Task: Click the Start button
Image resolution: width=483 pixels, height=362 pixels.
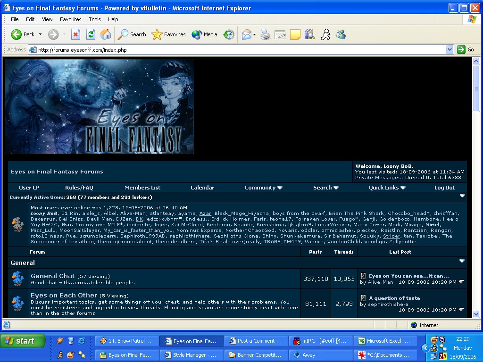Action: (23, 341)
